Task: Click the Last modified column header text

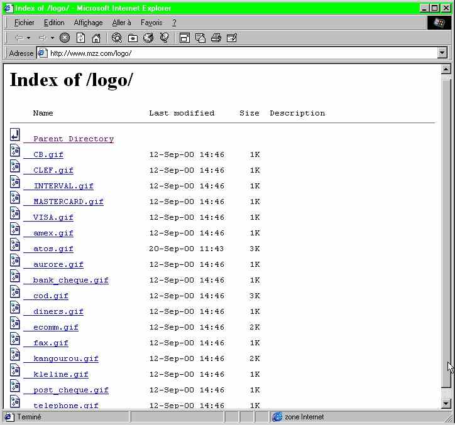Action: (x=182, y=113)
